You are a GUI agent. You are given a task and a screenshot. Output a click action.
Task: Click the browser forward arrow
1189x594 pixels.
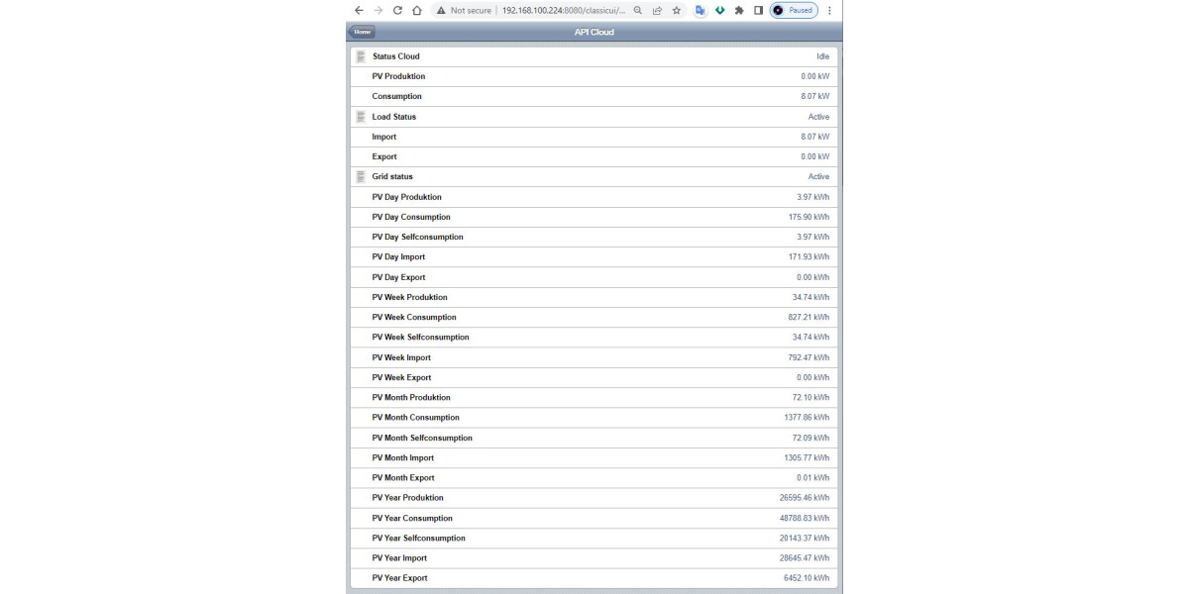[378, 10]
